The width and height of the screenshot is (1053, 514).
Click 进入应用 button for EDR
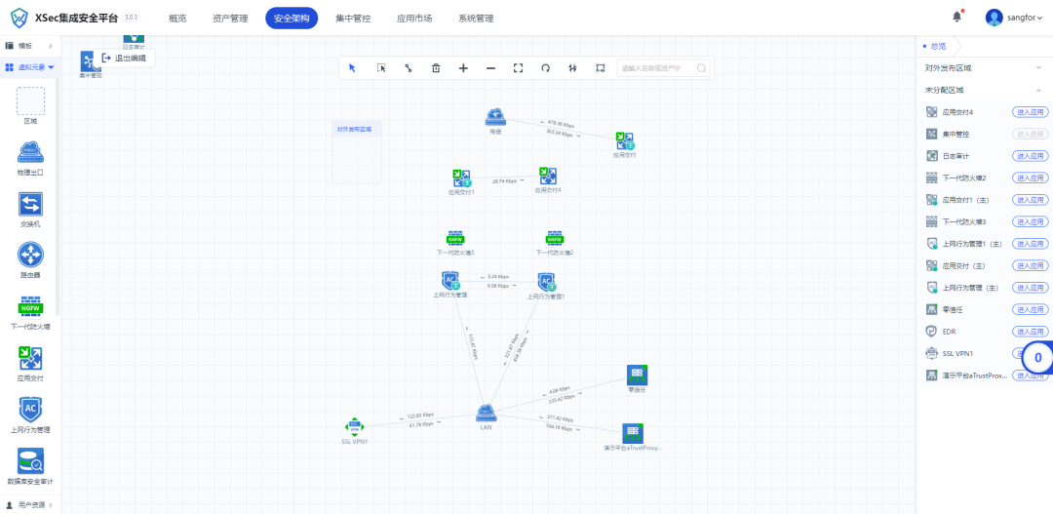(1031, 332)
